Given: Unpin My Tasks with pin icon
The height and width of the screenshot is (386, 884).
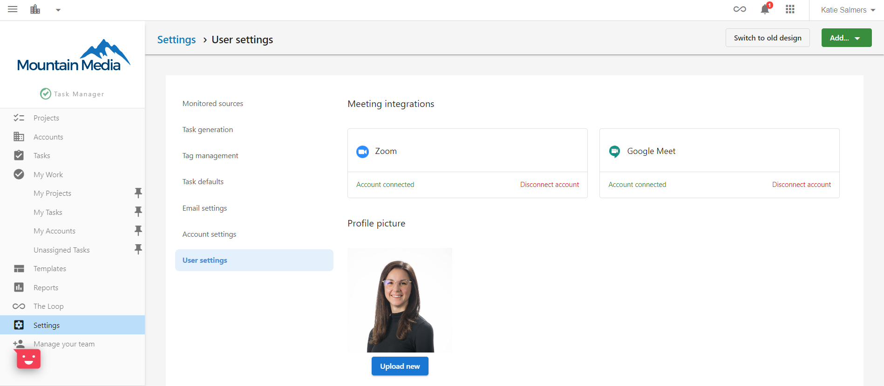Looking at the screenshot, I should tap(138, 212).
